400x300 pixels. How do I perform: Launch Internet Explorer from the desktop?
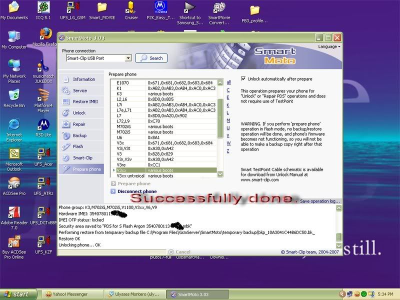14,130
